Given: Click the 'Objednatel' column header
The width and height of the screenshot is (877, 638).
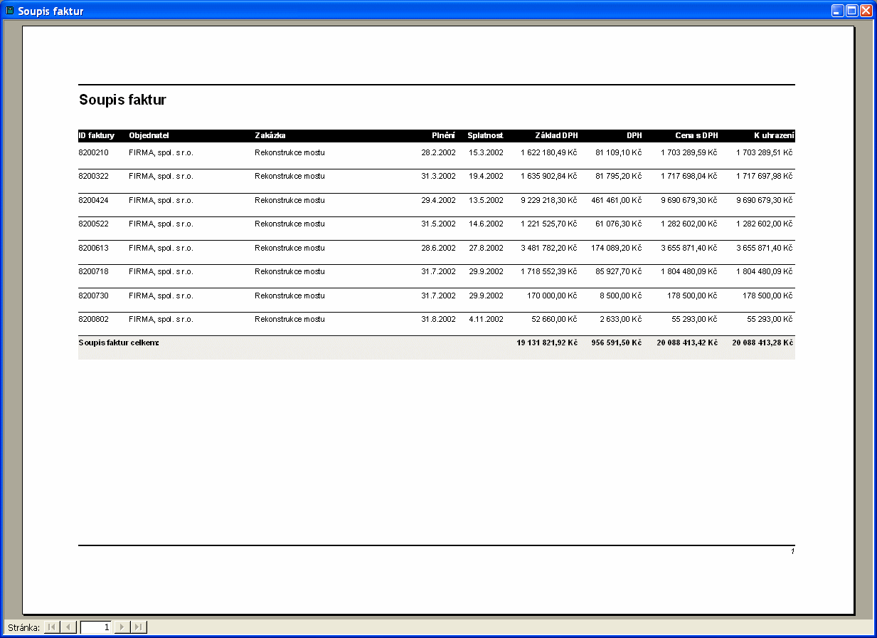Looking at the screenshot, I should pos(149,135).
